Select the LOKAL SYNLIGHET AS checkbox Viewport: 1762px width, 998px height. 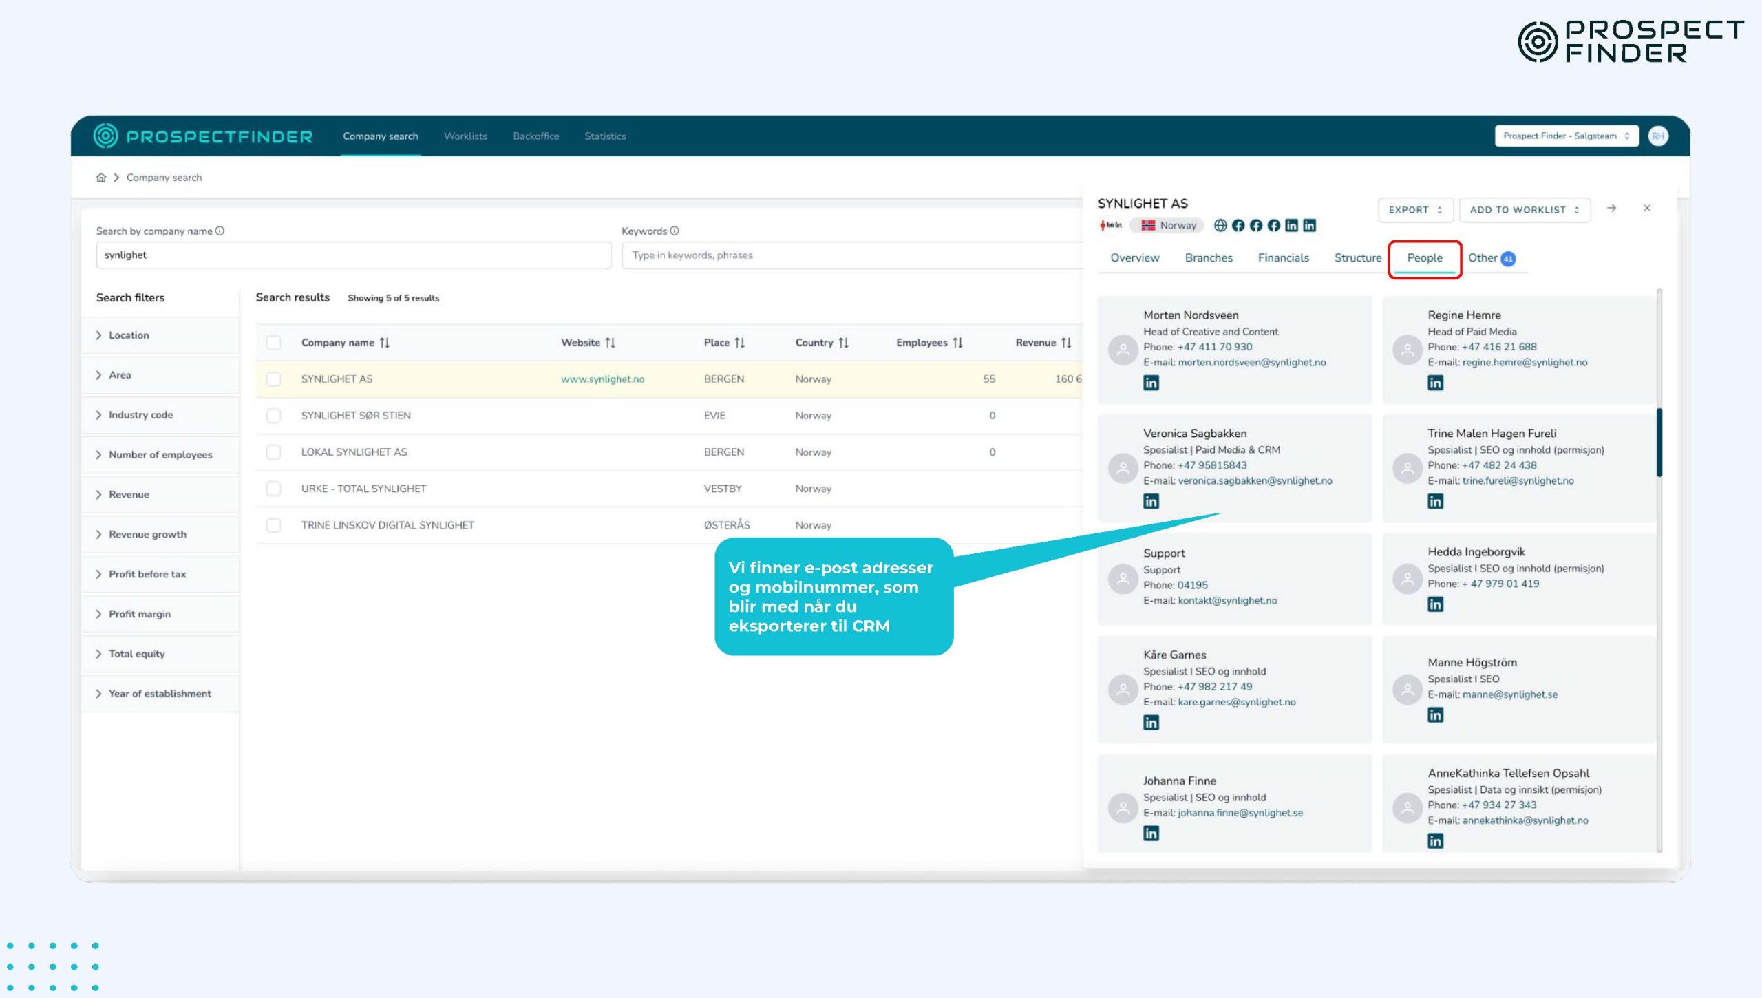pyautogui.click(x=274, y=452)
